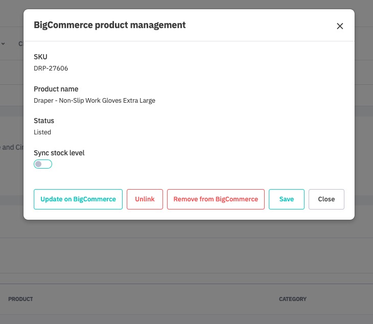Close the dialog with the X icon
Screen dimensions: 373x324
pos(340,26)
